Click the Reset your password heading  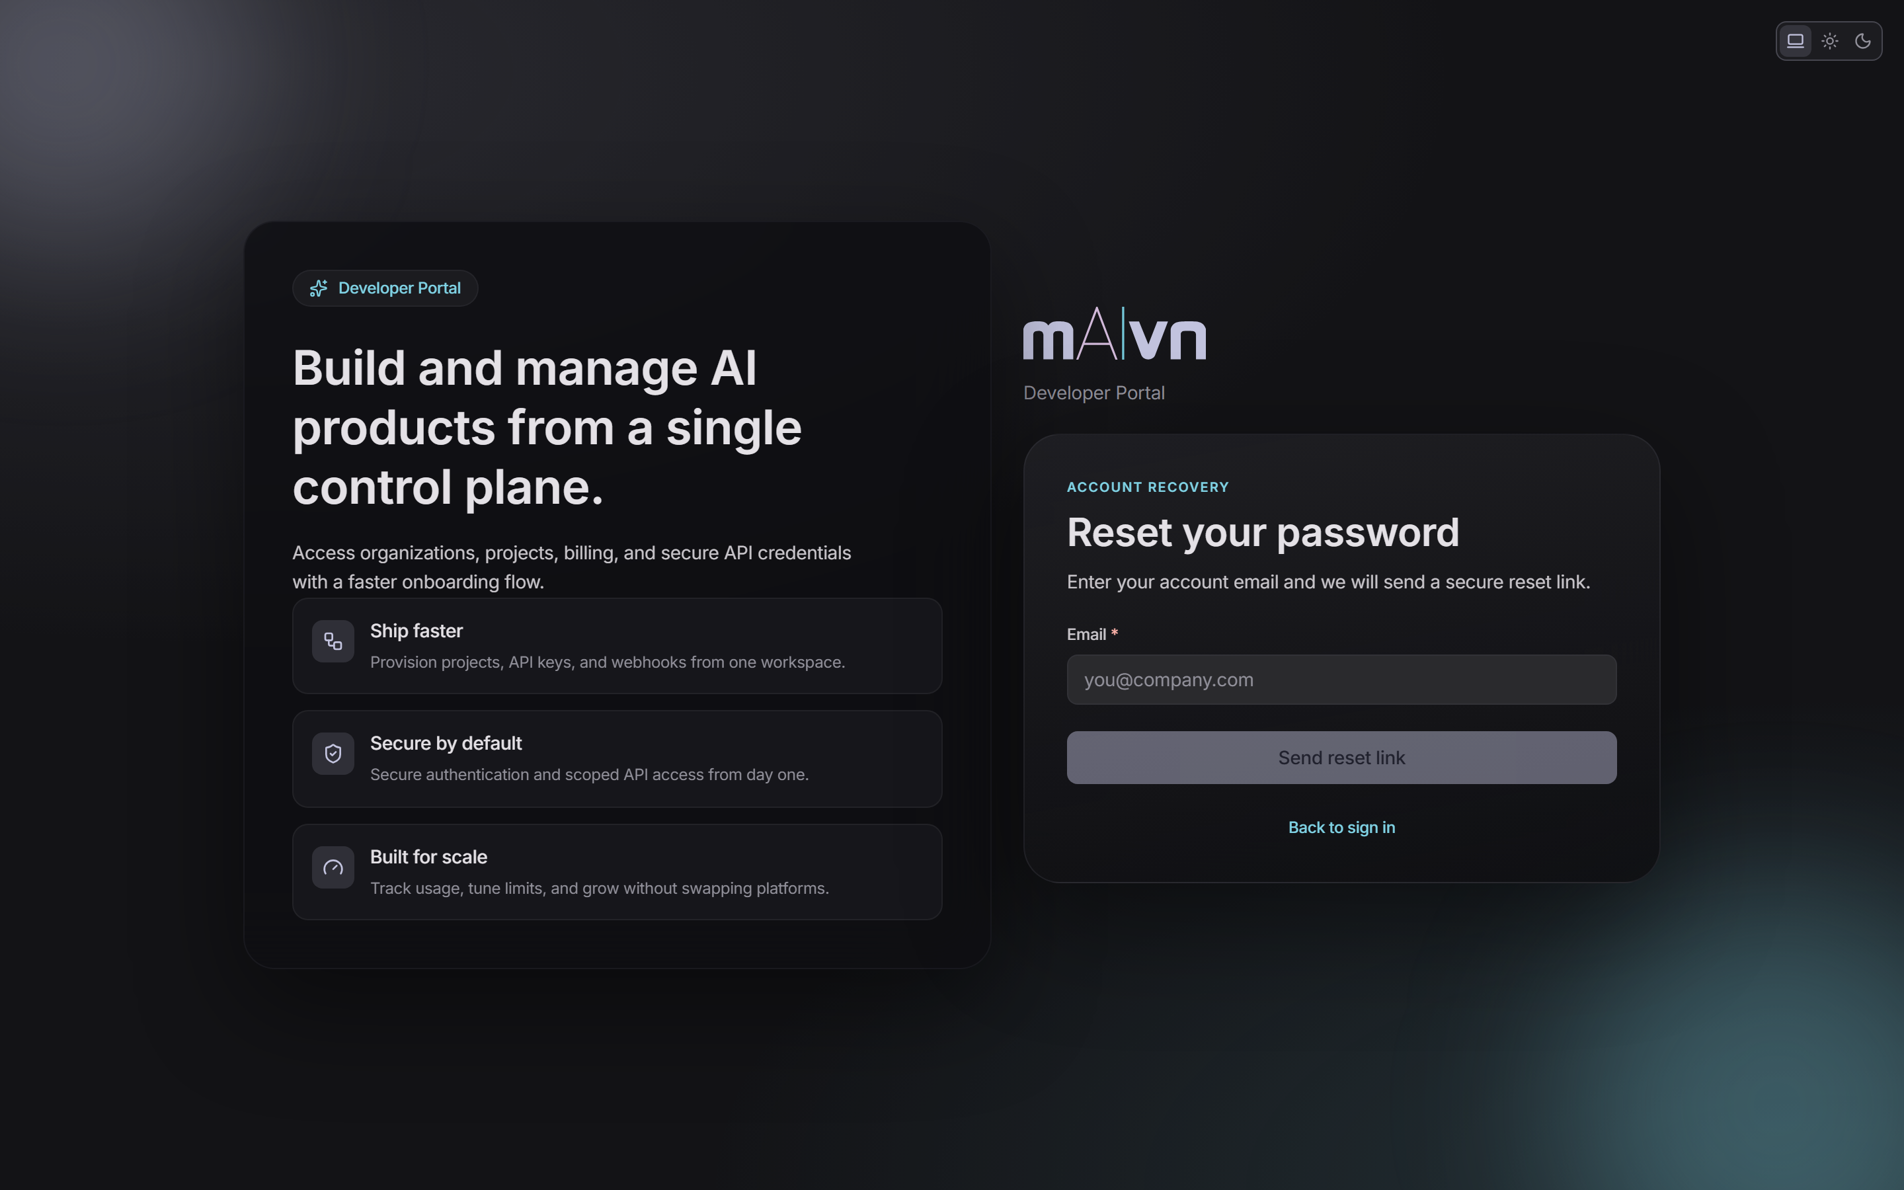pos(1263,532)
